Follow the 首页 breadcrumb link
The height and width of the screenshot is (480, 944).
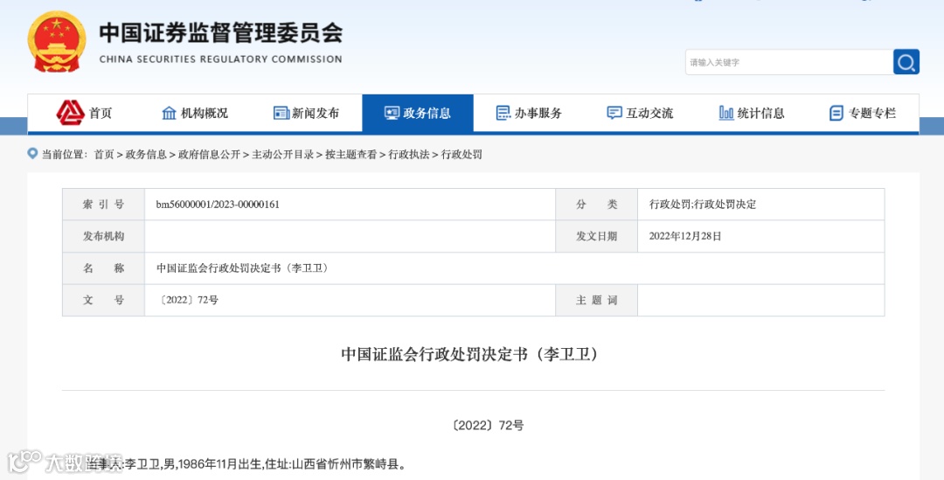pyautogui.click(x=103, y=154)
